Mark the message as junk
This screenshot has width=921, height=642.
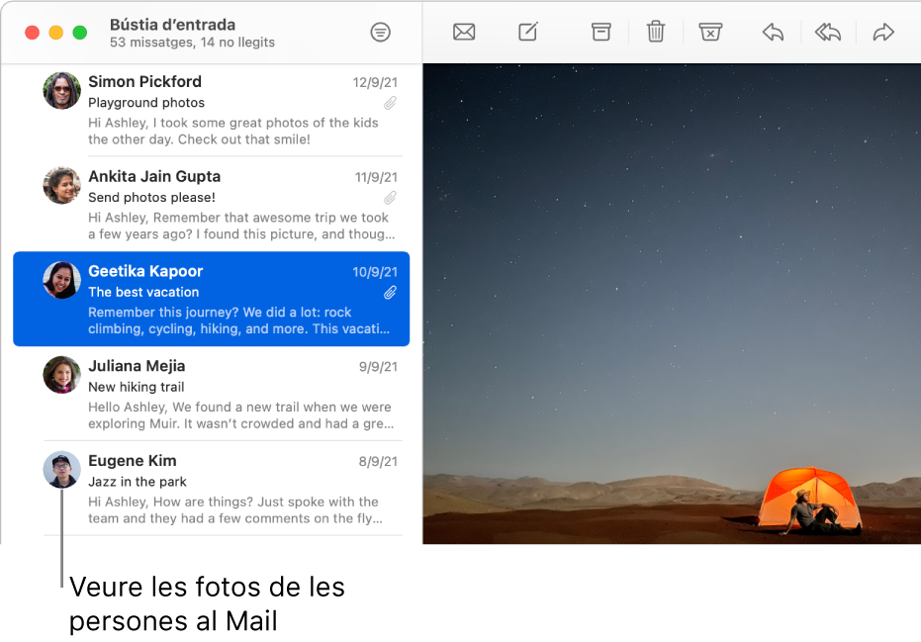pyautogui.click(x=710, y=32)
